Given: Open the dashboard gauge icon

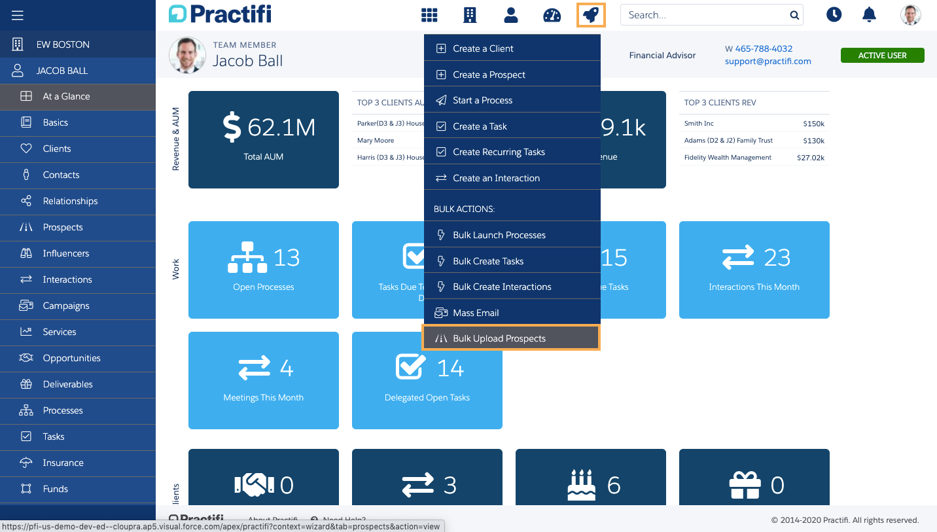Looking at the screenshot, I should point(552,15).
